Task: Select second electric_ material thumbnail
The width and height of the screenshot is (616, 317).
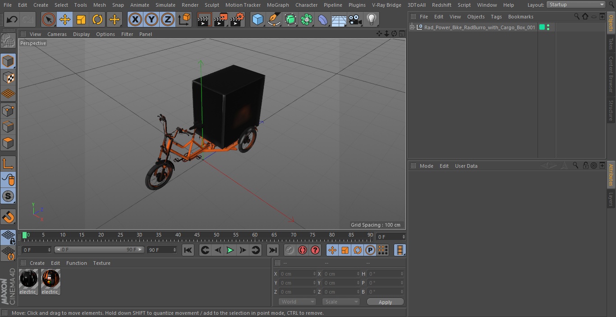Action: 51,282
